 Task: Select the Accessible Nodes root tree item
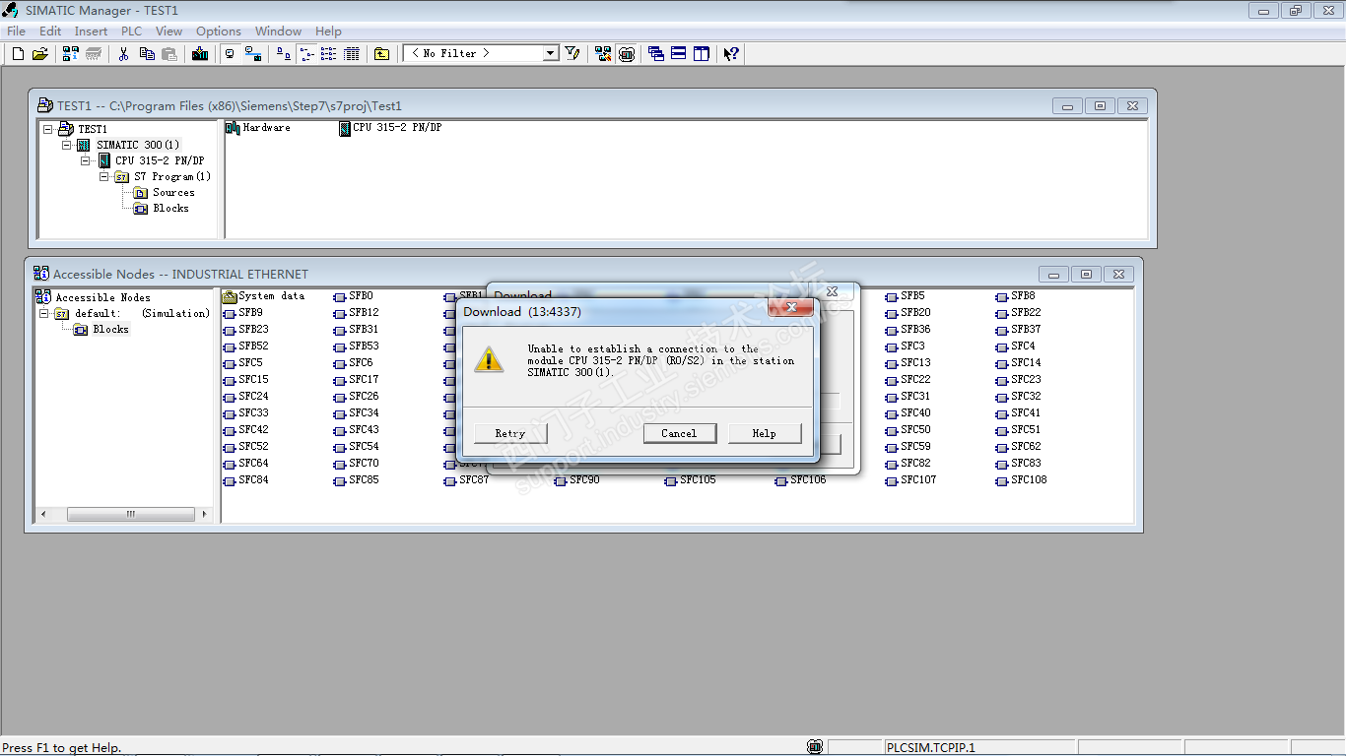(x=103, y=297)
